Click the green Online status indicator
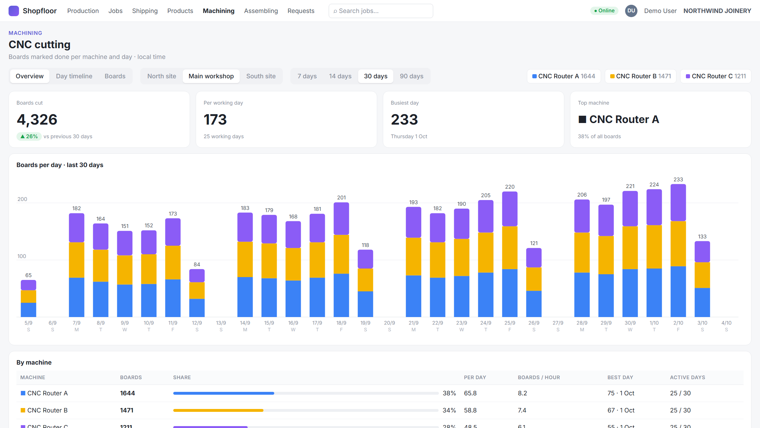760x428 pixels. tap(604, 11)
